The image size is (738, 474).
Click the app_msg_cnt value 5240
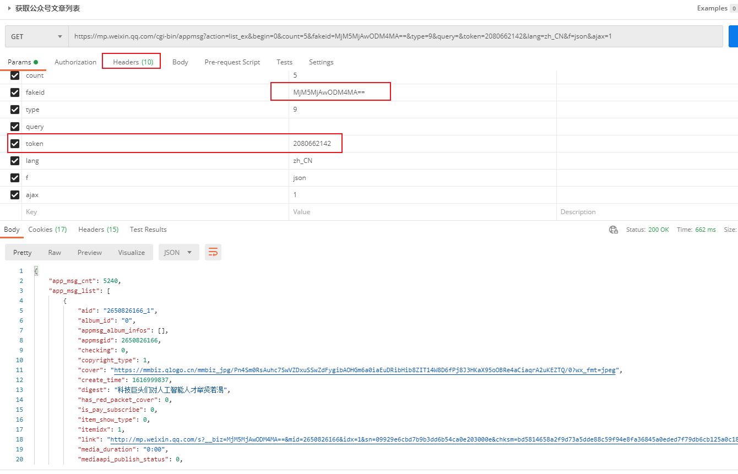click(x=111, y=281)
